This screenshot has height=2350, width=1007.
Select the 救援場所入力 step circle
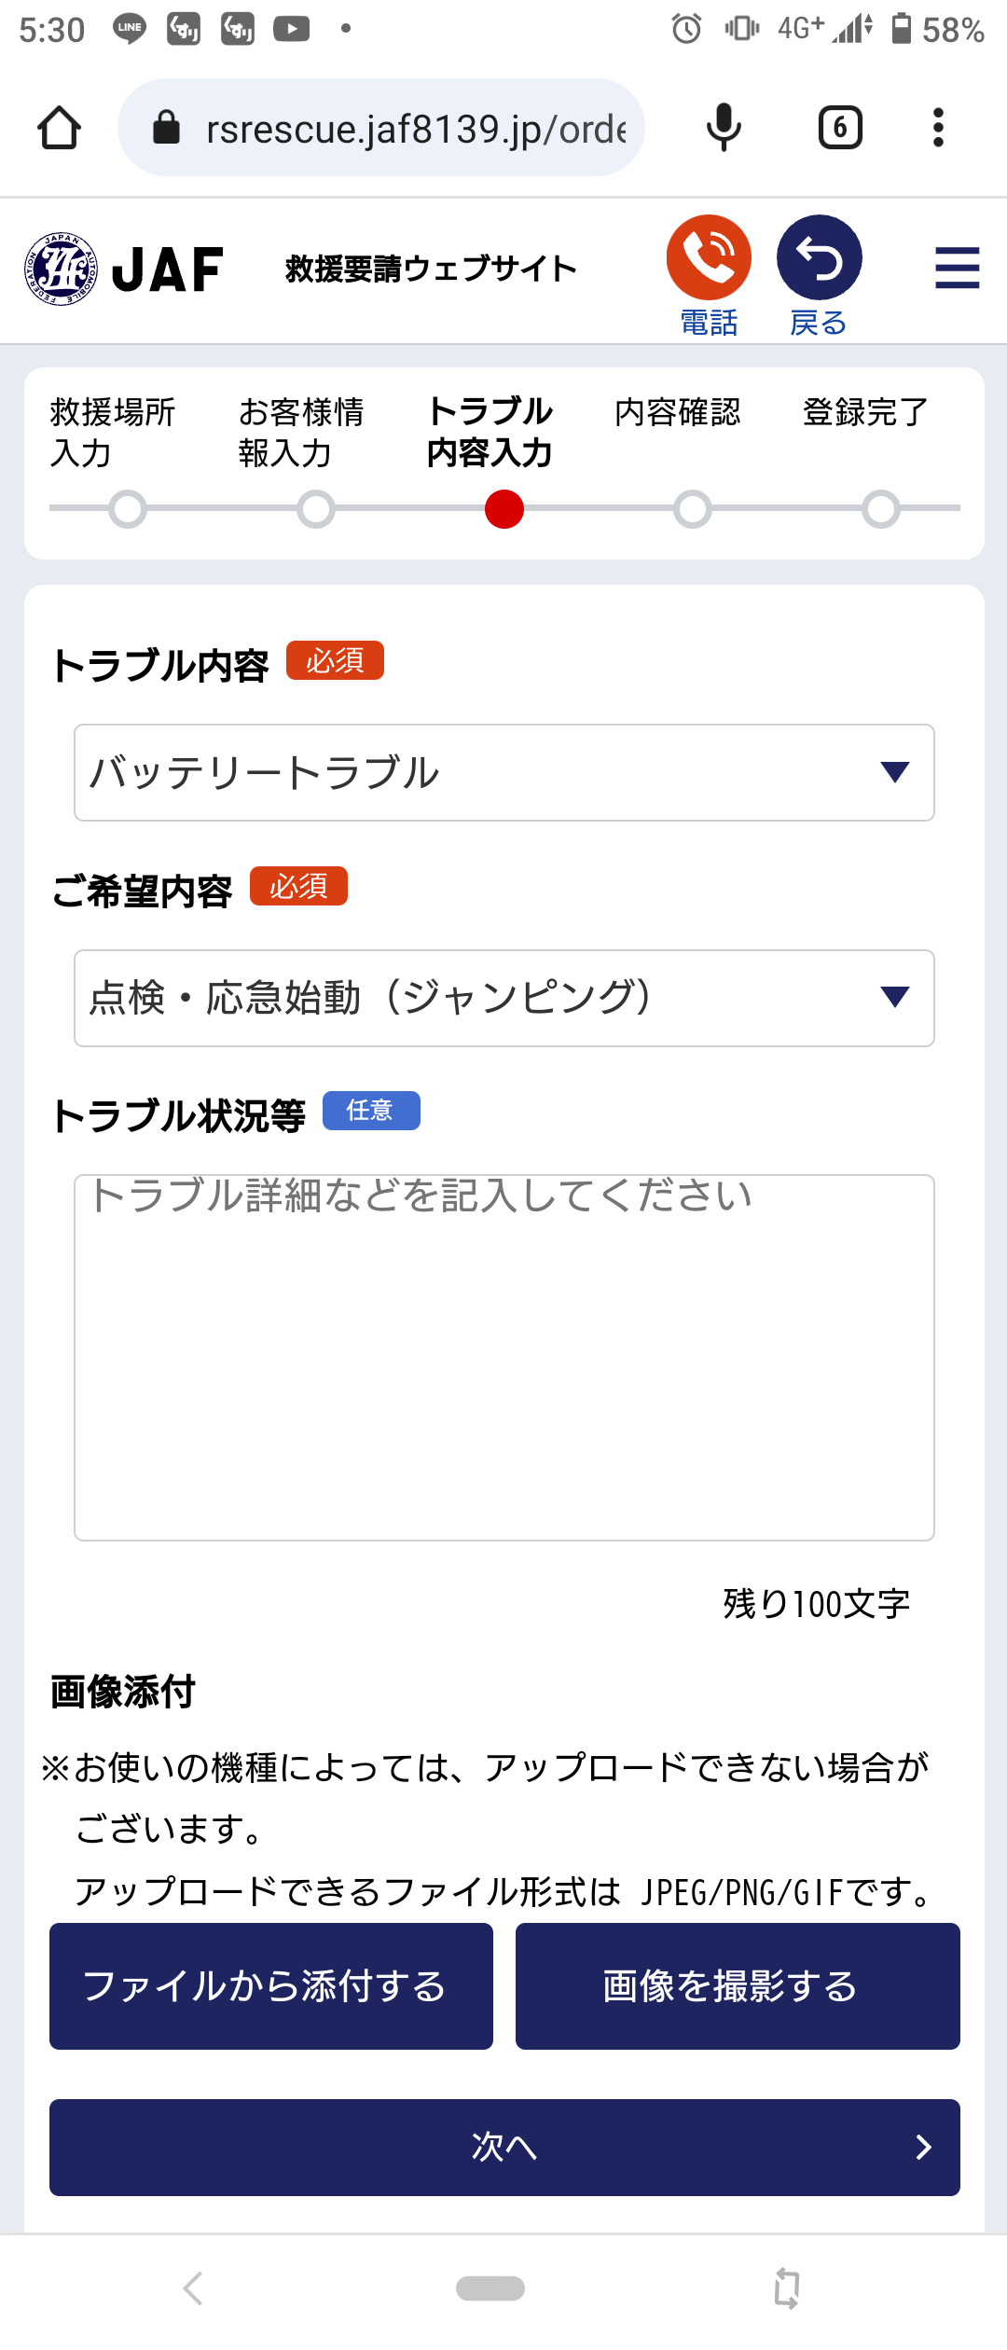pyautogui.click(x=128, y=509)
